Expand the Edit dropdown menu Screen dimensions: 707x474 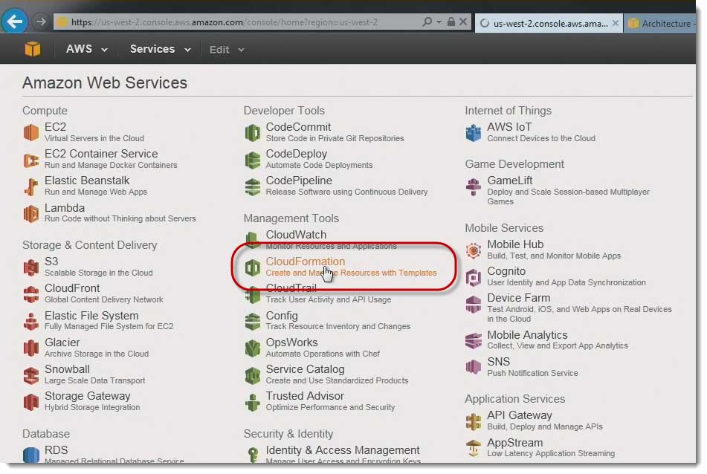[226, 50]
